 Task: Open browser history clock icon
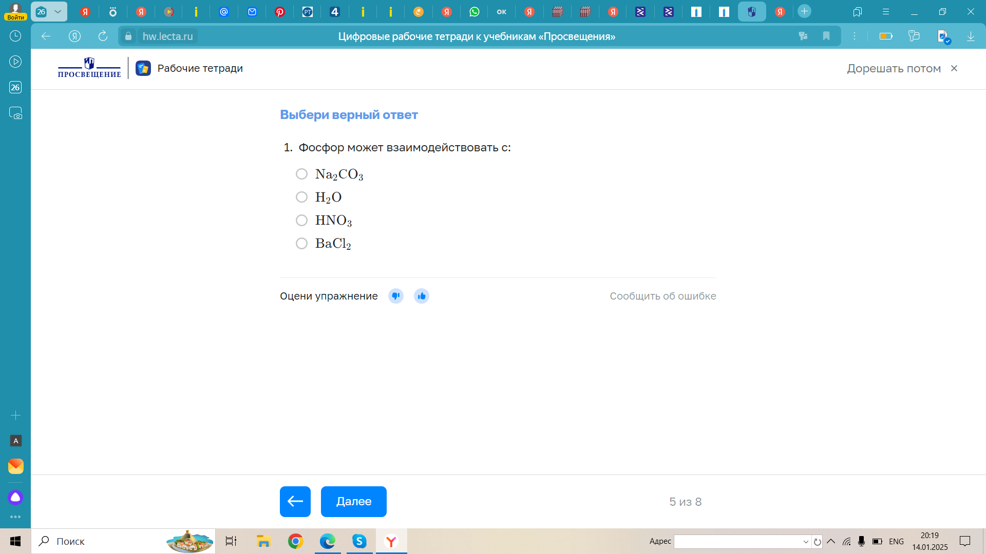(15, 36)
